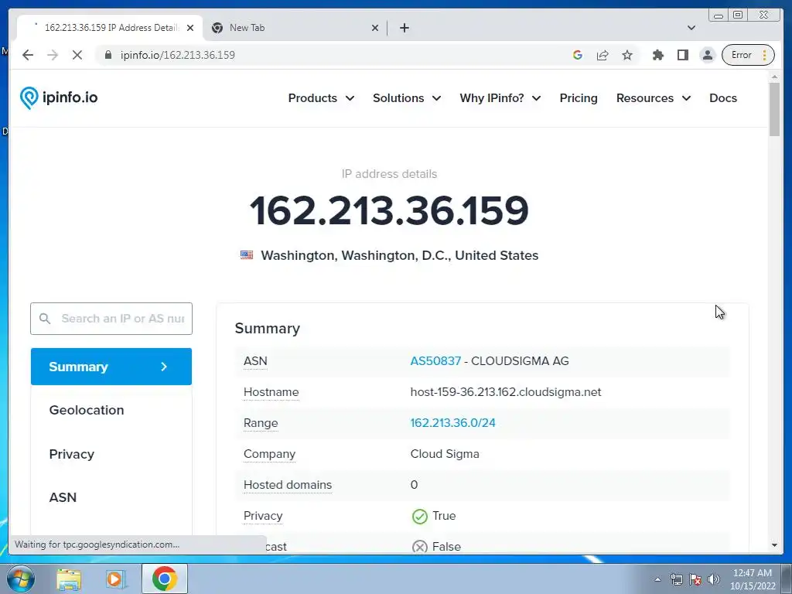Open a new tab with plus button
Screen dimensions: 792x594
tap(404, 28)
